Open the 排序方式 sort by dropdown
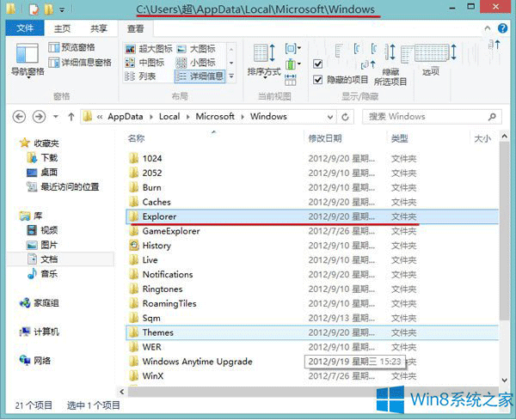The image size is (516, 420). point(264,62)
